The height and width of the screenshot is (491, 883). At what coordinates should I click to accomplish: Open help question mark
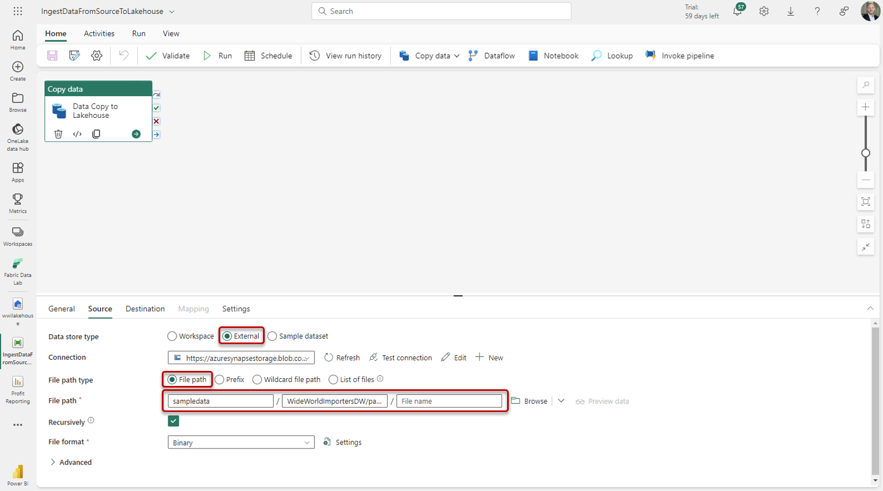817,11
